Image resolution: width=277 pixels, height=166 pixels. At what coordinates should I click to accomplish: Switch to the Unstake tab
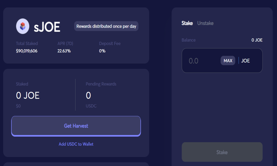[205, 23]
